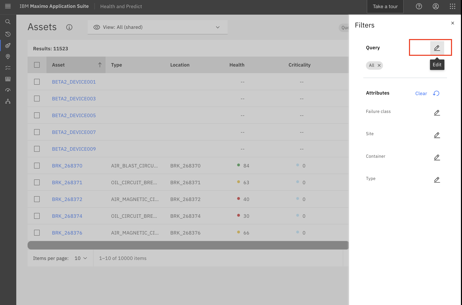Check the BRK_268371 row checkbox

click(x=37, y=182)
